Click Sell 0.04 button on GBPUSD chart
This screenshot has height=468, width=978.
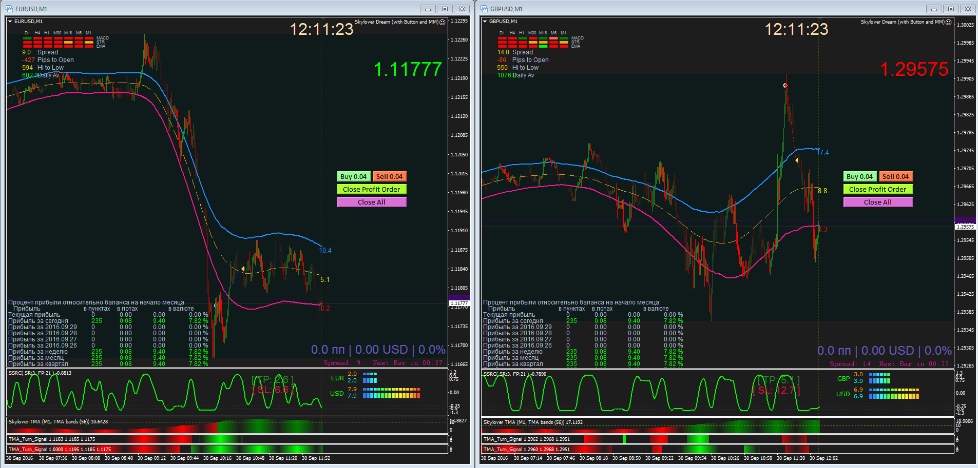tap(895, 176)
